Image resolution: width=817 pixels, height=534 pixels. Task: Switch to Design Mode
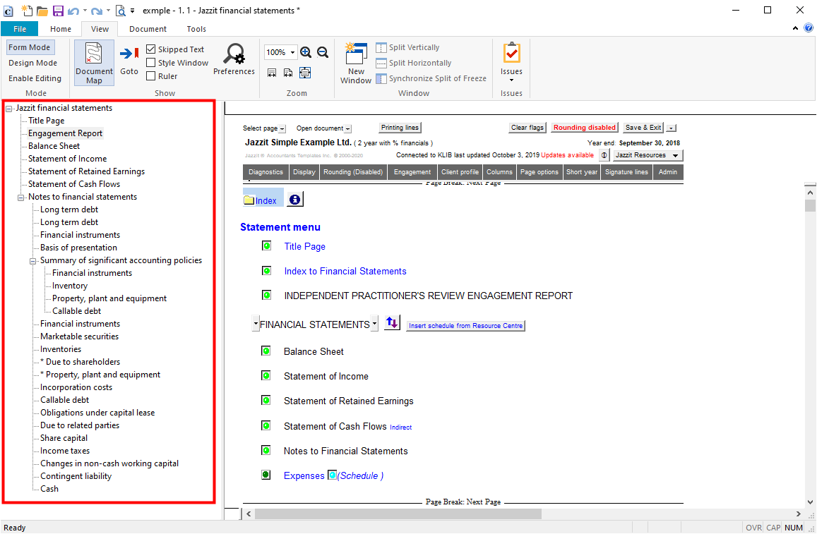[32, 63]
